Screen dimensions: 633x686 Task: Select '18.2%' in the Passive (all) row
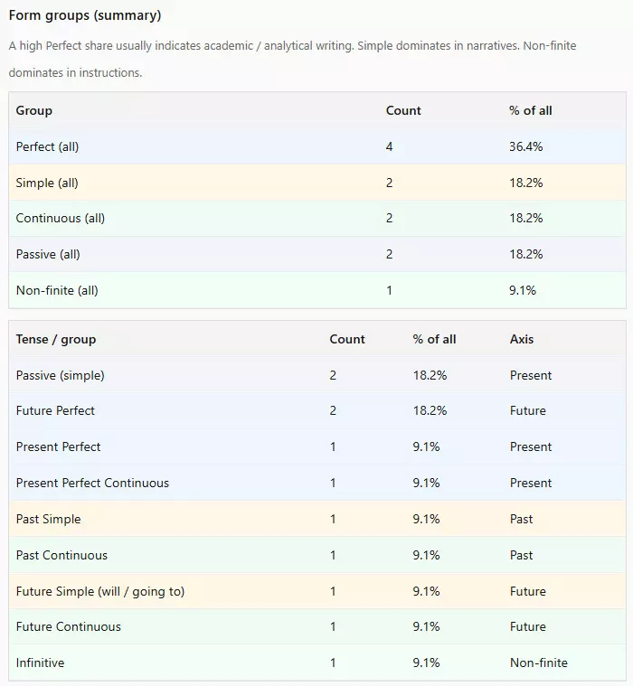pyautogui.click(x=525, y=255)
